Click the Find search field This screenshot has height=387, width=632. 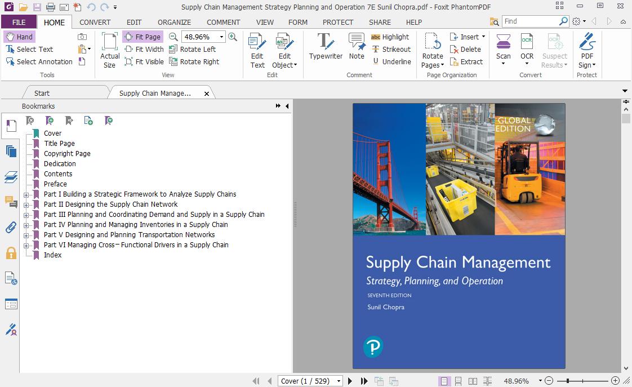pos(531,21)
